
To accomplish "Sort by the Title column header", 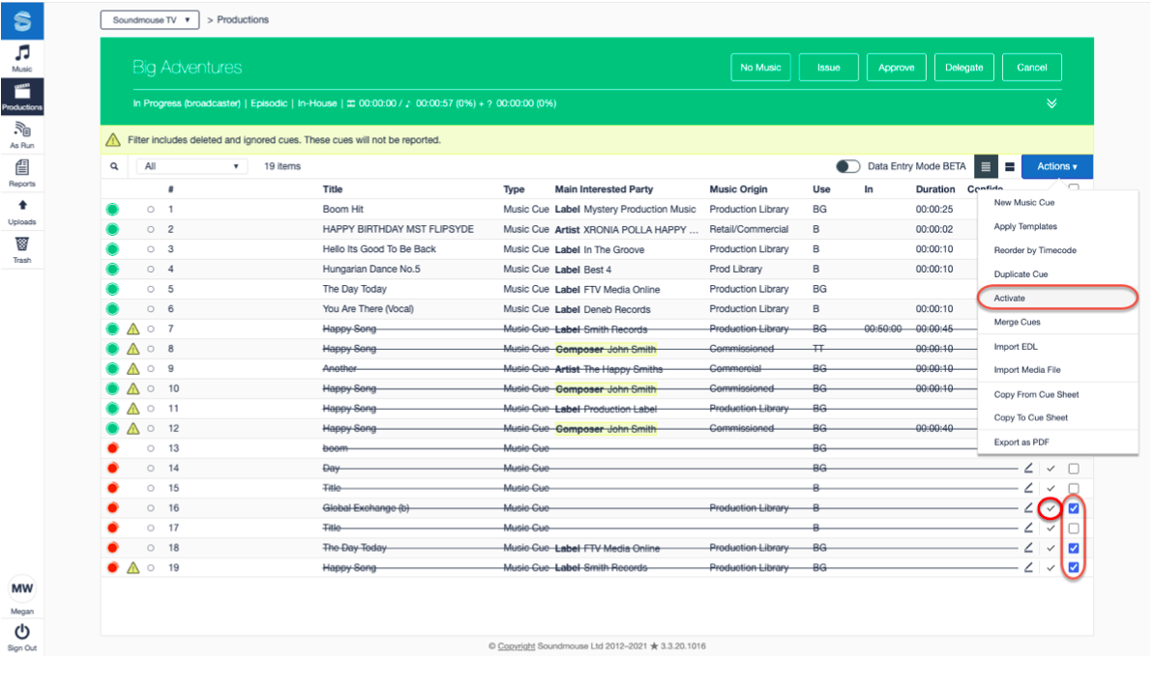I will (332, 189).
